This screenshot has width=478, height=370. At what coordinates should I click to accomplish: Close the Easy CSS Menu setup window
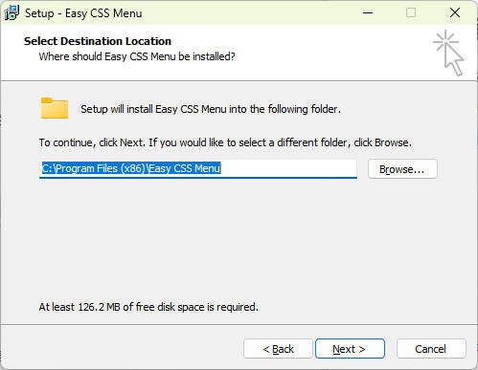click(455, 13)
